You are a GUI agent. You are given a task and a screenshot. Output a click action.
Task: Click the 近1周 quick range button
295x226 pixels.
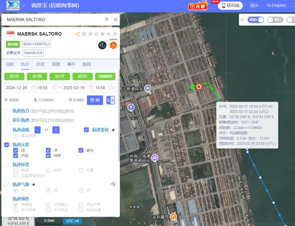tap(37, 76)
